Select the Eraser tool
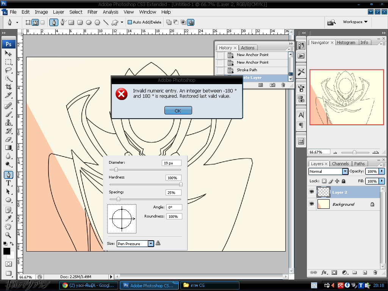The width and height of the screenshot is (388, 291). pyautogui.click(x=8, y=139)
